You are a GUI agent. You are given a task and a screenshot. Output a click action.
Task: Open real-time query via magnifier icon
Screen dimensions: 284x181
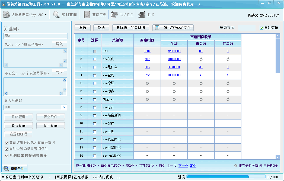click(56, 15)
